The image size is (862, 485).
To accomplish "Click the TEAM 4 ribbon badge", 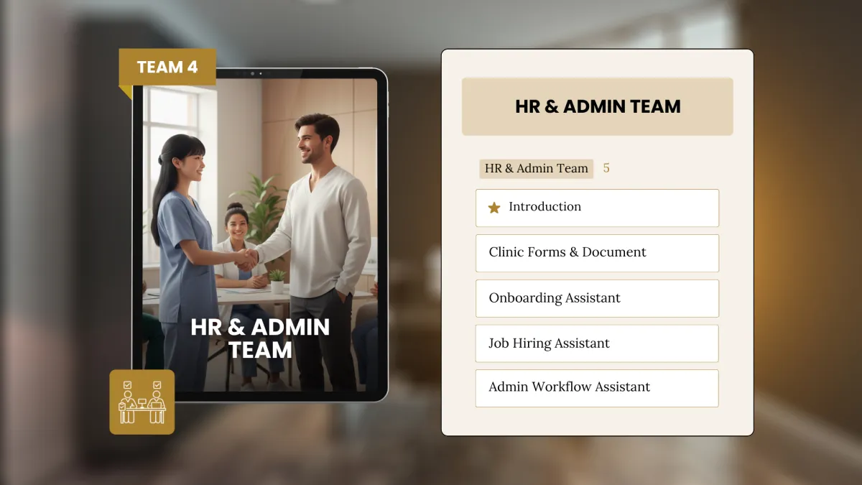I will click(167, 68).
